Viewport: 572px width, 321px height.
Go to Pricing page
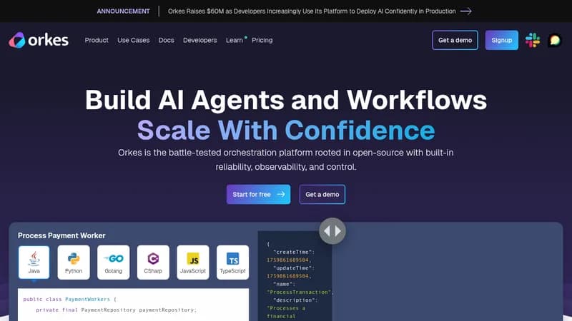pyautogui.click(x=262, y=40)
